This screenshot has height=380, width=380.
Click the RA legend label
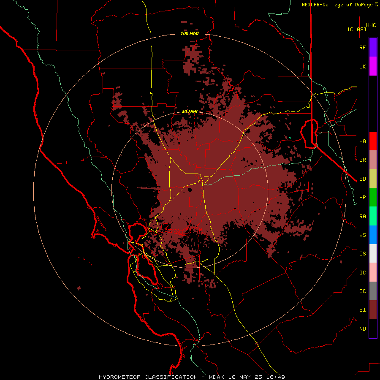[362, 217]
